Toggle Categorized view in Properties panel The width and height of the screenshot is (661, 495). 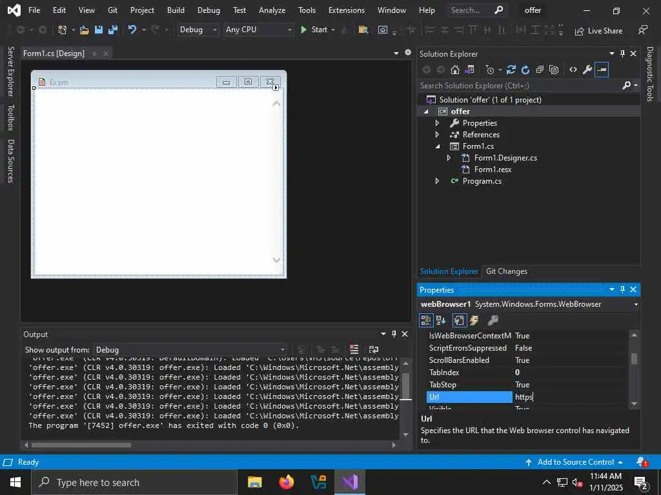[x=426, y=321]
